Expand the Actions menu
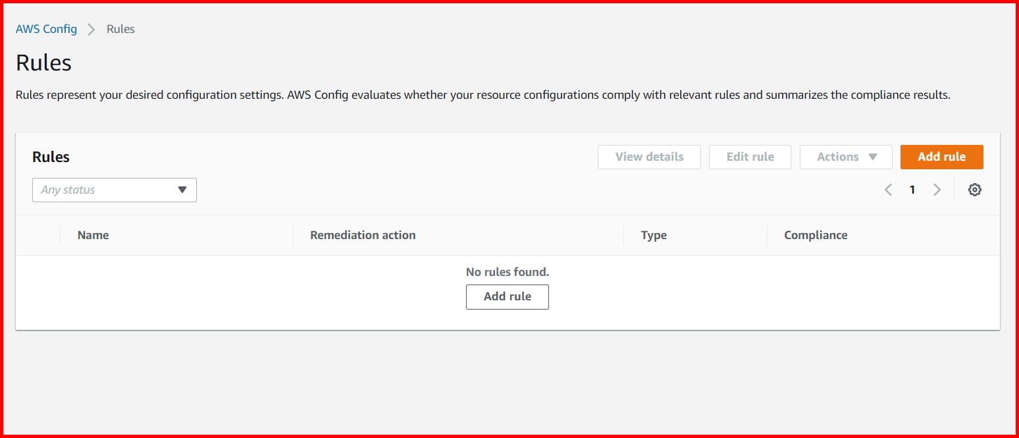This screenshot has height=438, width=1019. [846, 157]
